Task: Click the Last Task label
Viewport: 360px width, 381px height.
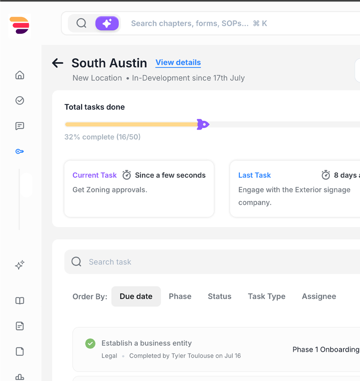Action: tap(254, 175)
